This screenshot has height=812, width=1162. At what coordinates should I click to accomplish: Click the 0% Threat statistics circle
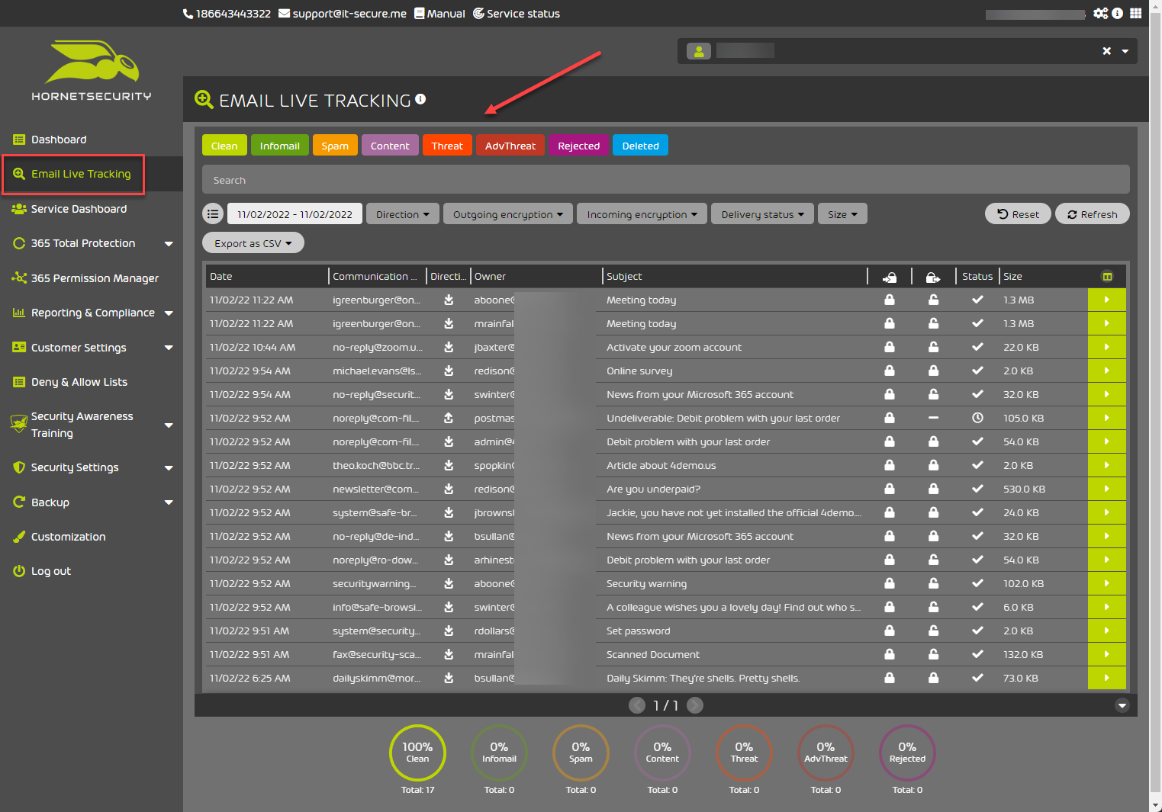pyautogui.click(x=744, y=753)
